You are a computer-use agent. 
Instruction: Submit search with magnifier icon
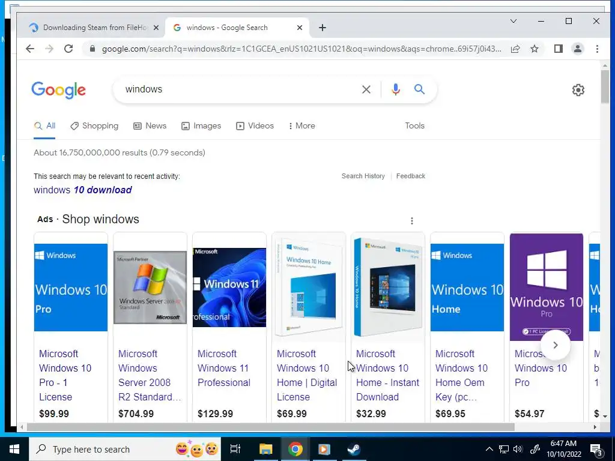[419, 89]
